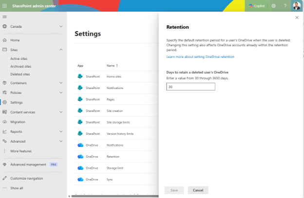Click OneDrive icon in Retention row
The width and height of the screenshot is (304, 198).
pos(80,156)
